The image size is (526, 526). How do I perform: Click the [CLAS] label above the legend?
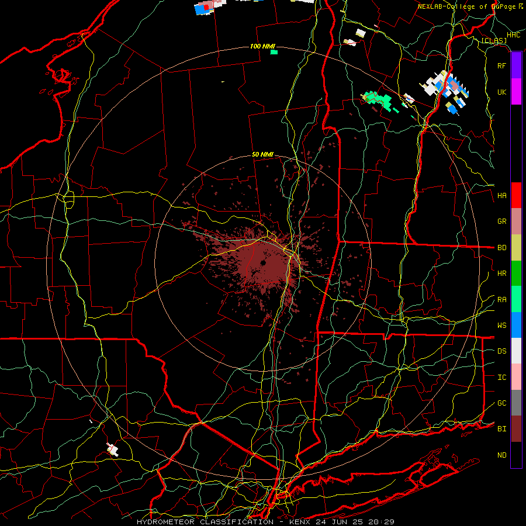pos(494,41)
